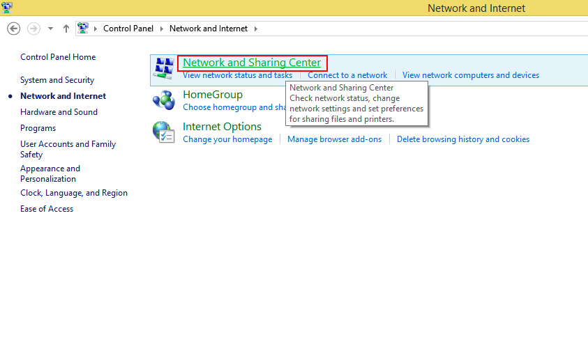The image size is (588, 360).
Task: Open Control Panel Home
Action: click(x=58, y=57)
